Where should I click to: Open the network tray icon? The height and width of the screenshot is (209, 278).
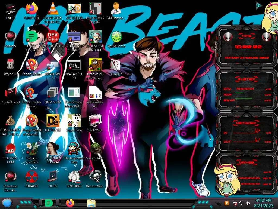click(x=241, y=203)
